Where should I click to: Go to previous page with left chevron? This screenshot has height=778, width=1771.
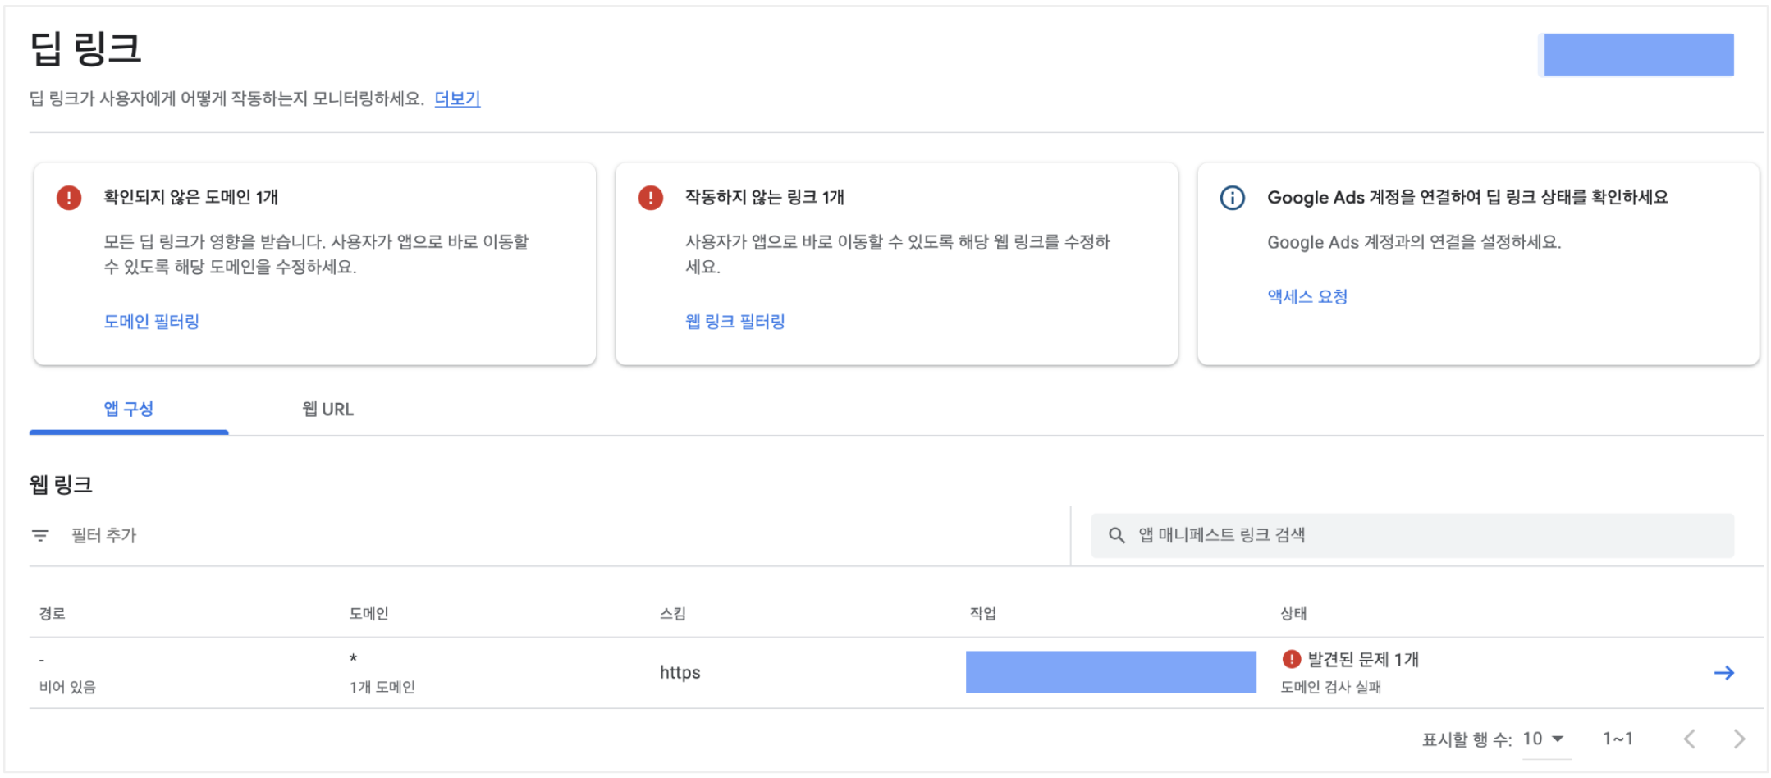pyautogui.click(x=1690, y=739)
